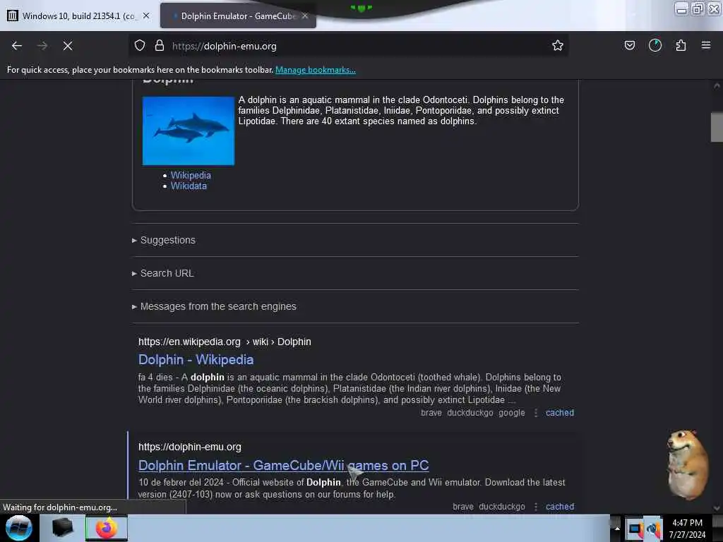Open cached version of Dolphin Emulator result
Screen dimensions: 723x542
pyautogui.click(x=560, y=507)
